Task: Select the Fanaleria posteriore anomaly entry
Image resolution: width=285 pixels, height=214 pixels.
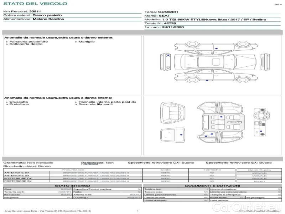Action: pyautogui.click(x=28, y=42)
